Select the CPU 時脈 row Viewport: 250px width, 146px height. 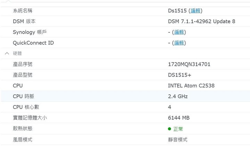tap(125, 96)
